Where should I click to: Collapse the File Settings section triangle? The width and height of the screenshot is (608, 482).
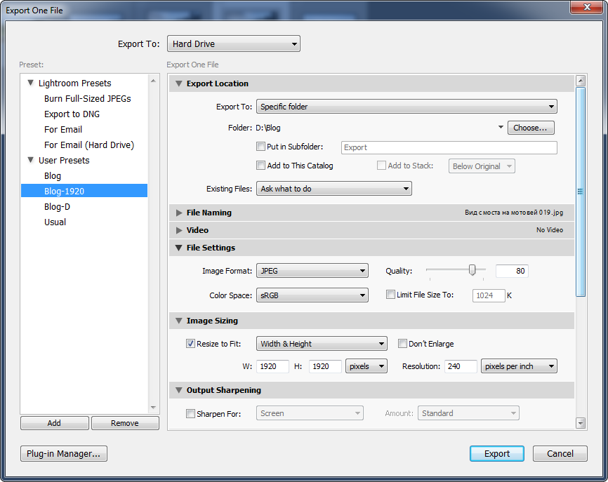point(179,248)
